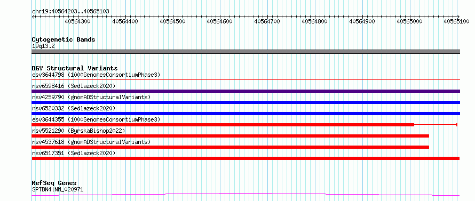475x201 pixels.
Task: Click ruler position 40564800
Action: coord(314,21)
